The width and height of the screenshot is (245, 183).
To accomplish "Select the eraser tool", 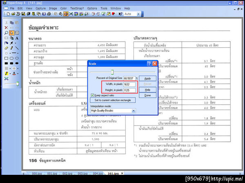I will pos(6,48).
